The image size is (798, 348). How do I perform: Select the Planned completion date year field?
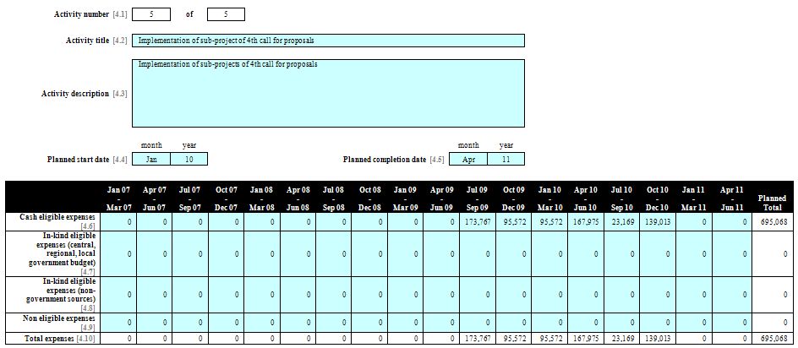click(x=506, y=159)
